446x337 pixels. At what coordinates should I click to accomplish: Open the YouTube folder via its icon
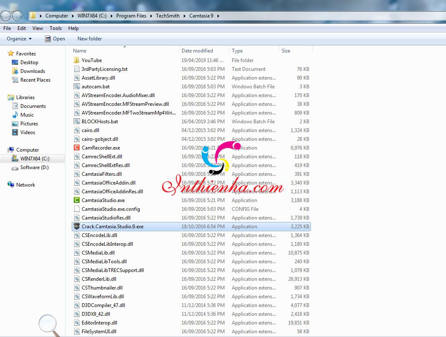77,60
